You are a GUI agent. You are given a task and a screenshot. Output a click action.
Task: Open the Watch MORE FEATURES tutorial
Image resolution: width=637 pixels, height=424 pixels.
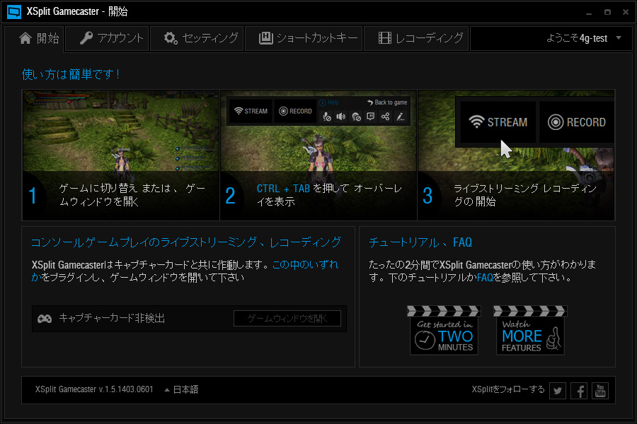point(530,330)
